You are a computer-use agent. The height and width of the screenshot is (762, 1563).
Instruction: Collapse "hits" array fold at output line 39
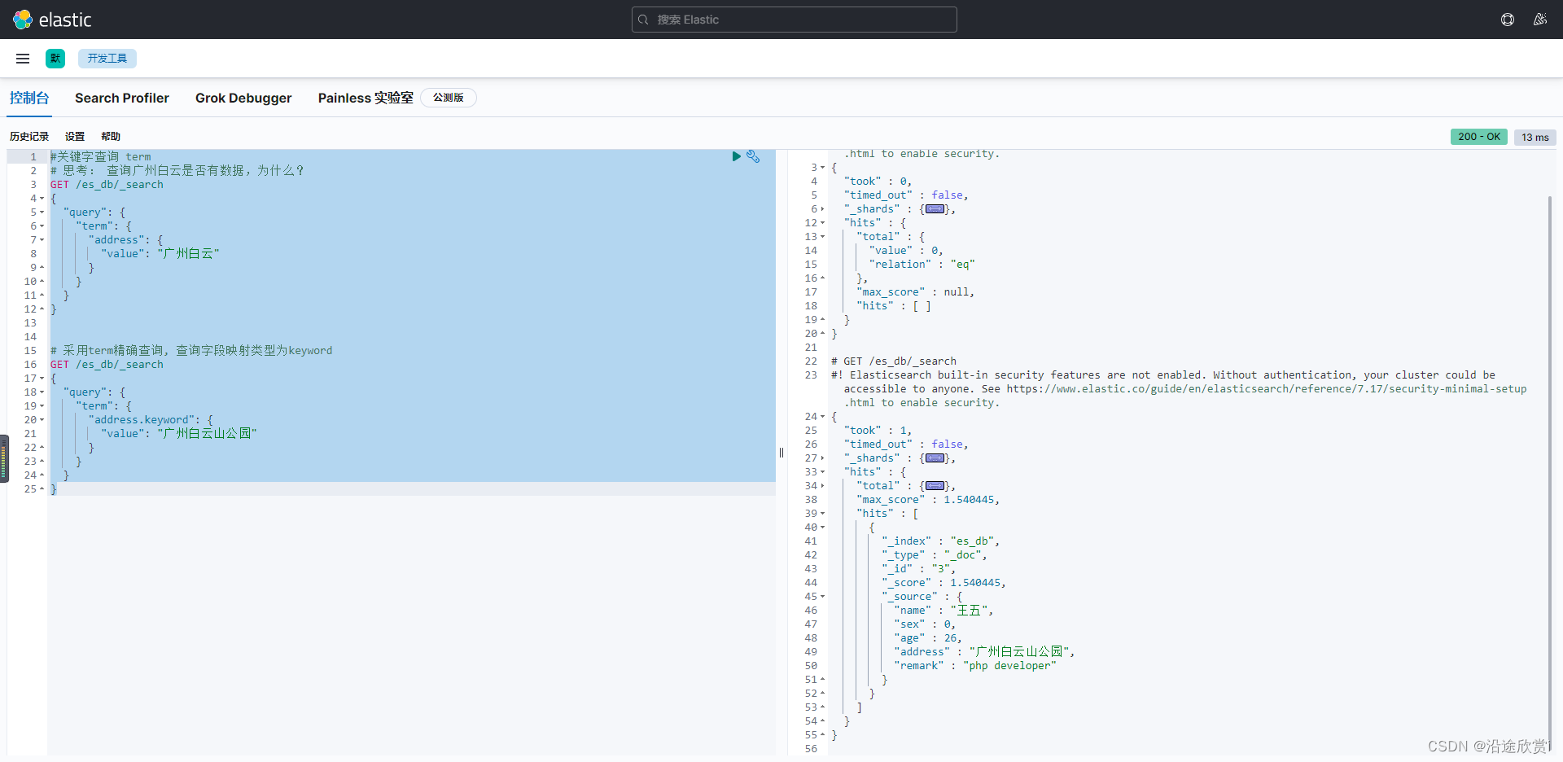click(x=822, y=514)
